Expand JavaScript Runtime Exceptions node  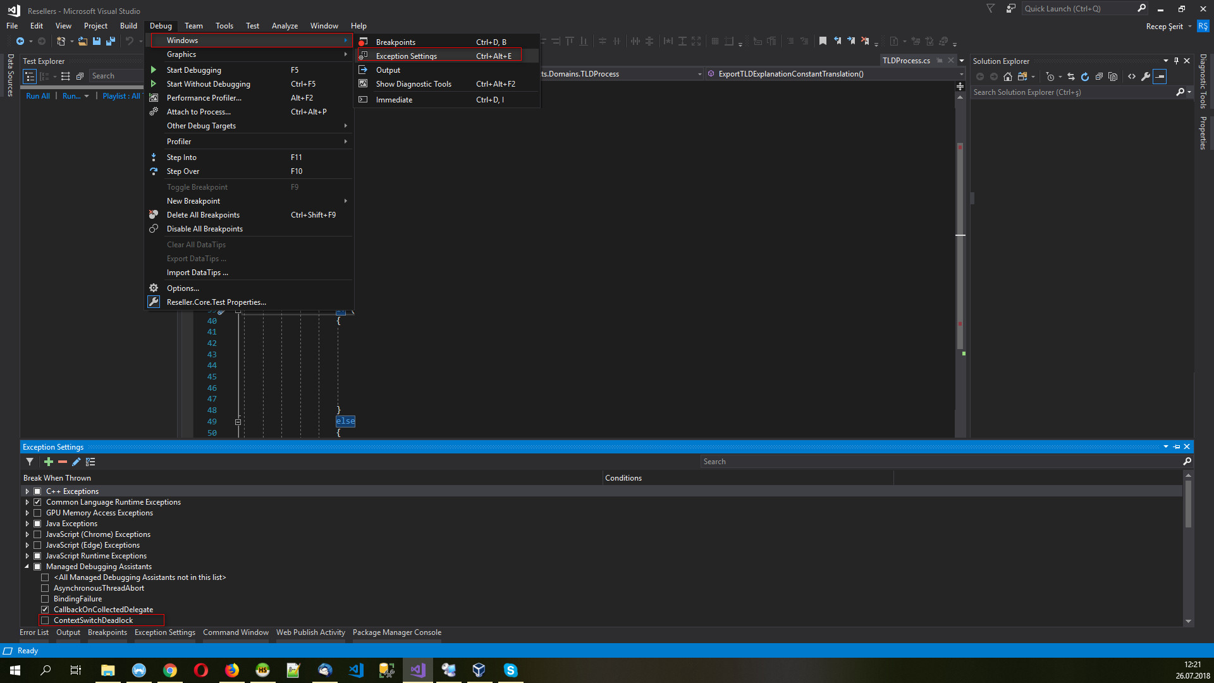coord(27,556)
